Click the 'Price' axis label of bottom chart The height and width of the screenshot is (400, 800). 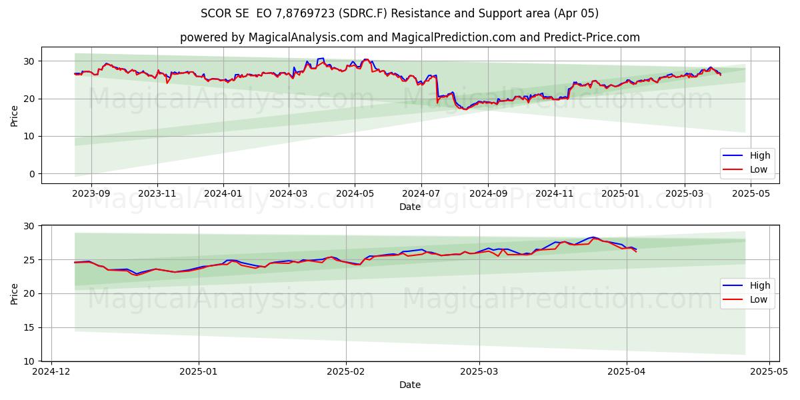15,293
